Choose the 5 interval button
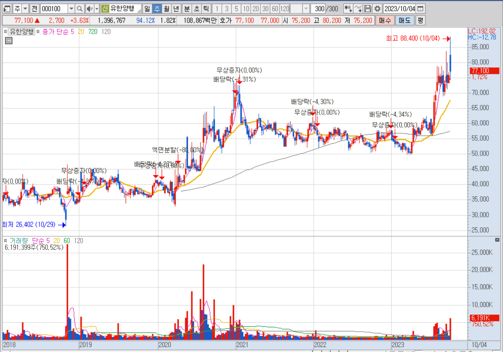Viewport: 503px width, 352px height. [236, 9]
